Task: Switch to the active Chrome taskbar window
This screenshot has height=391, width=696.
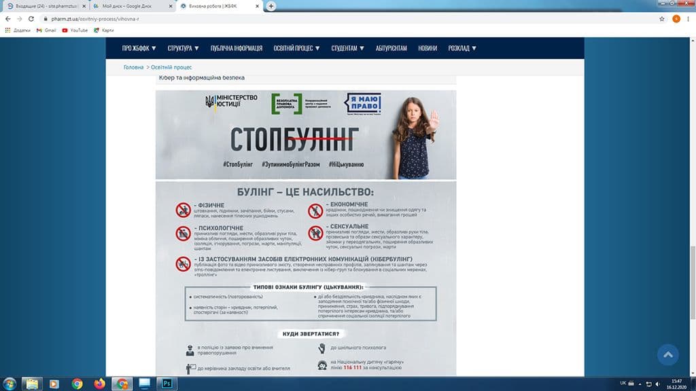Action: [122, 384]
